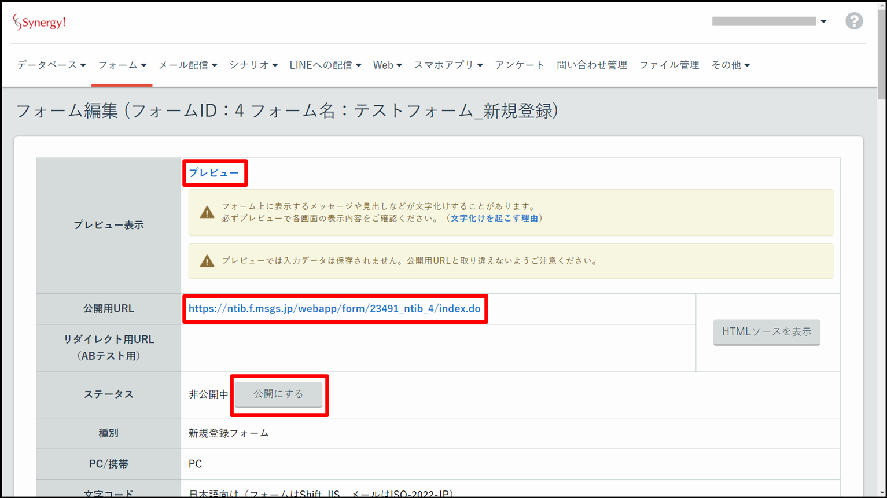Open the public form URL link
The image size is (887, 498).
click(334, 309)
